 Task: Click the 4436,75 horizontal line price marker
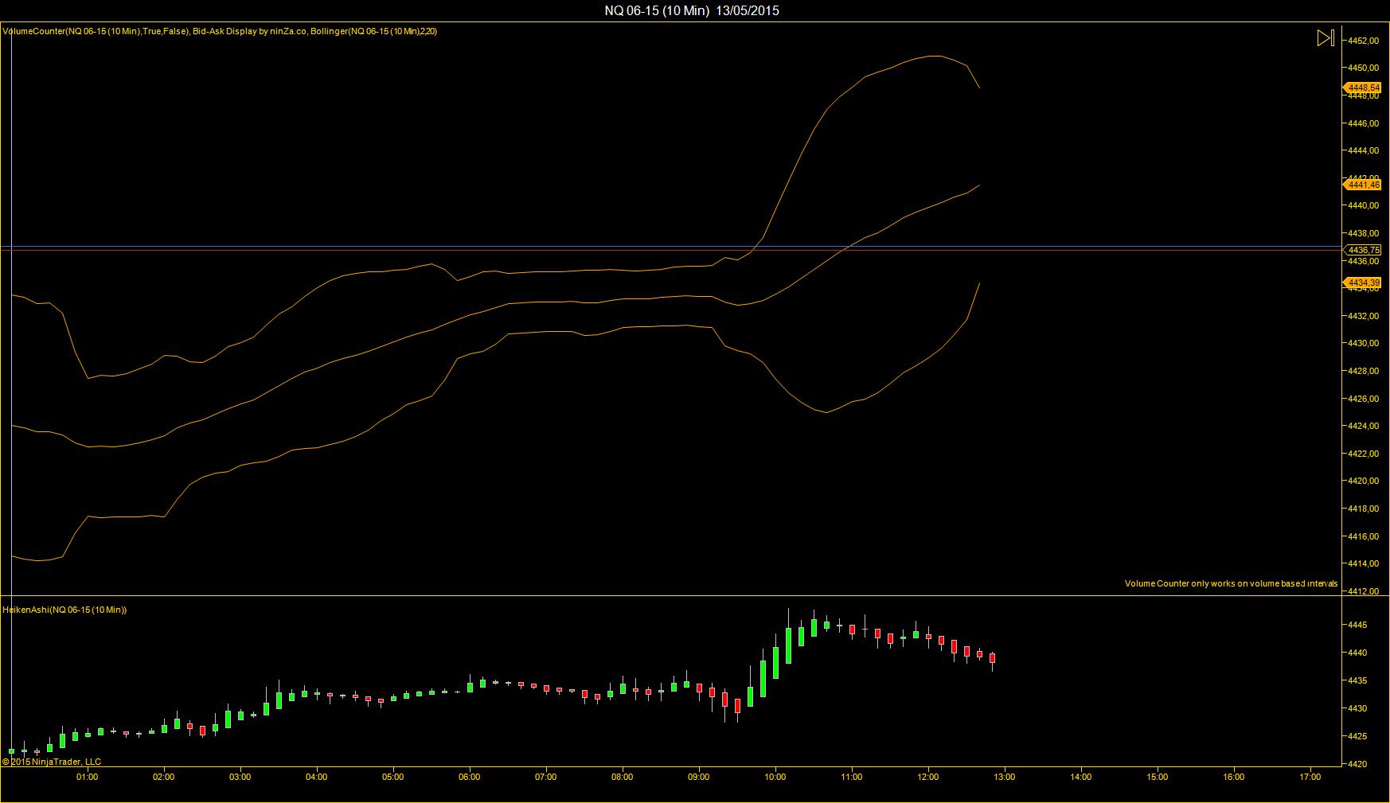pos(1363,250)
